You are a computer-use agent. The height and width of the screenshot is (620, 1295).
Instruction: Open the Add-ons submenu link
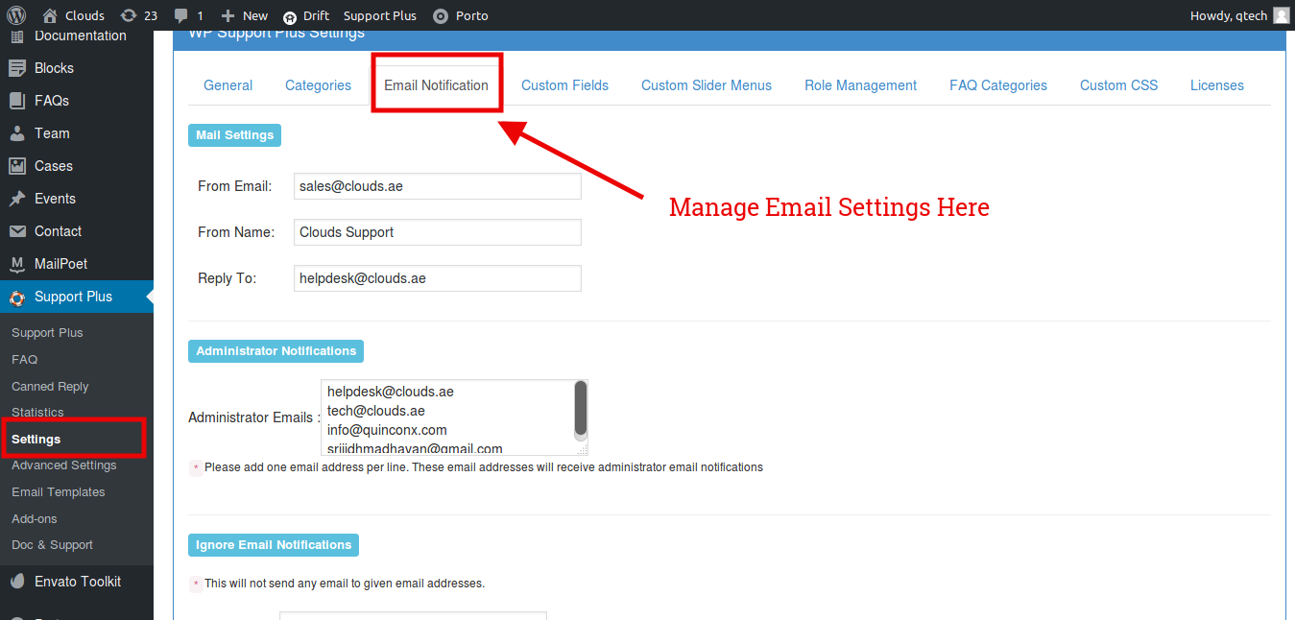click(35, 519)
